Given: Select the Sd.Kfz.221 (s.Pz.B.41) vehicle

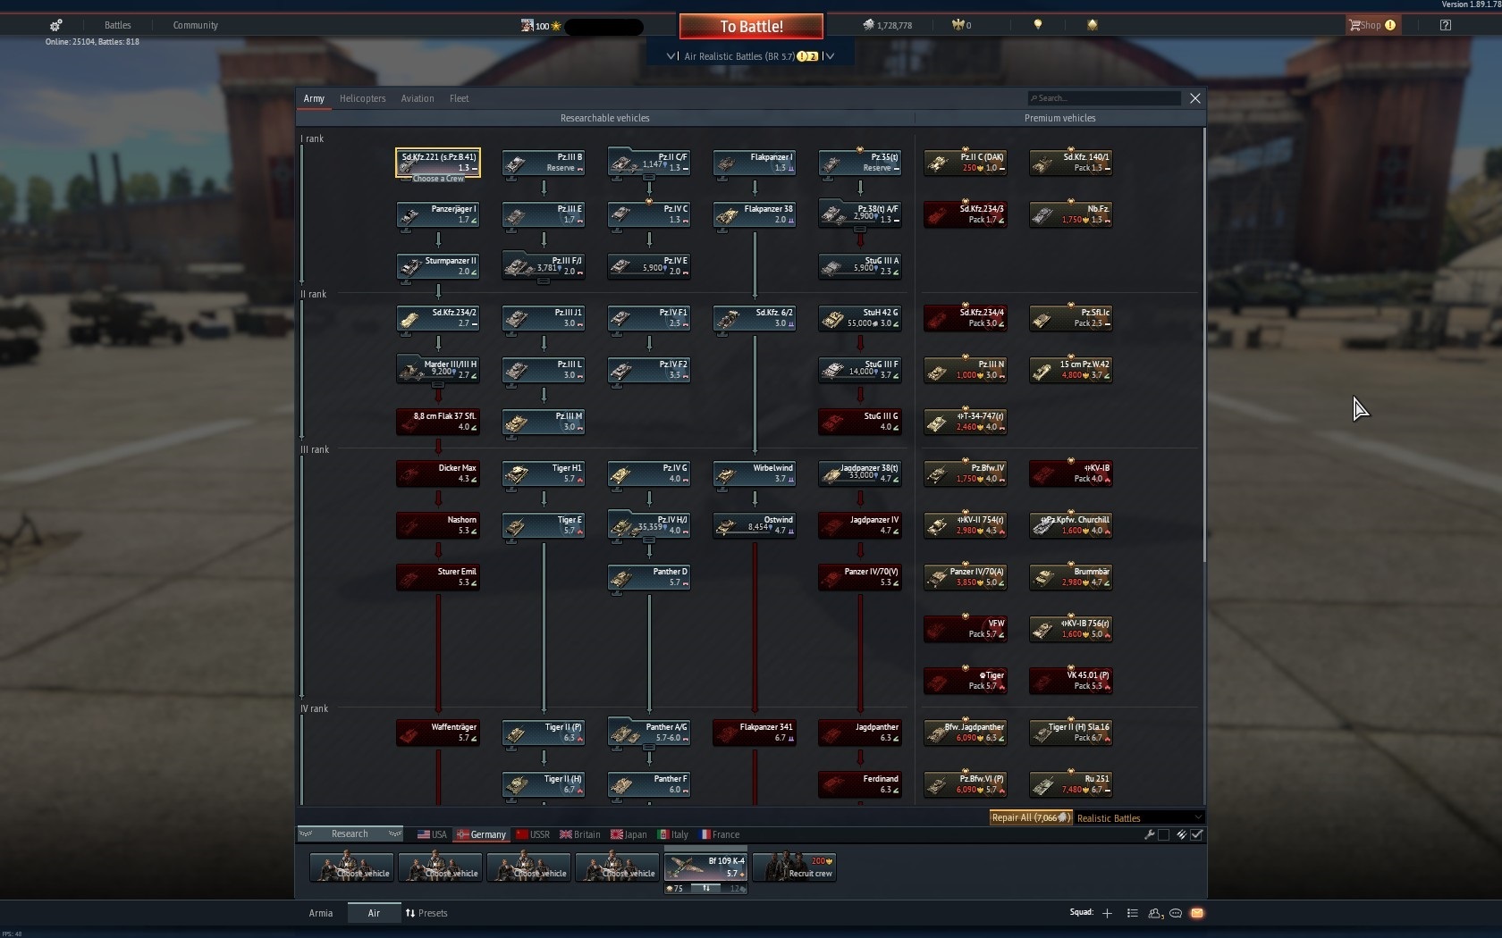Looking at the screenshot, I should pos(438,163).
